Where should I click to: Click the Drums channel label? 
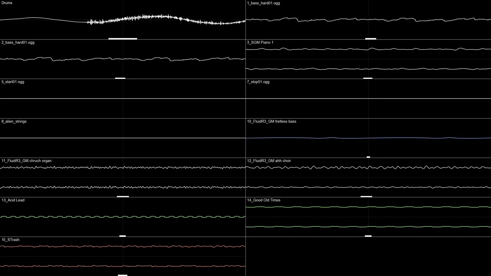[7, 3]
